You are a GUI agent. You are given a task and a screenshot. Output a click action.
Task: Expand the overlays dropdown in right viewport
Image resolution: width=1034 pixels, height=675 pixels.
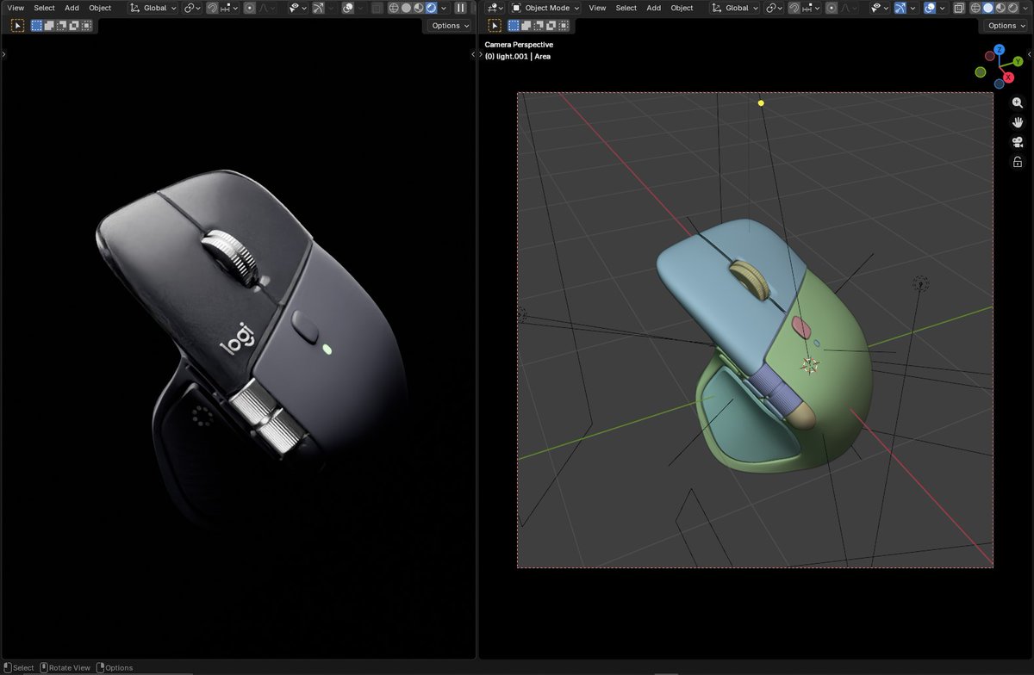click(943, 8)
